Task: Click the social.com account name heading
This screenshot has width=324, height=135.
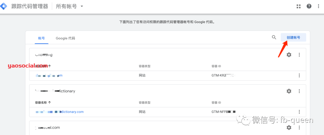Action: (47, 128)
